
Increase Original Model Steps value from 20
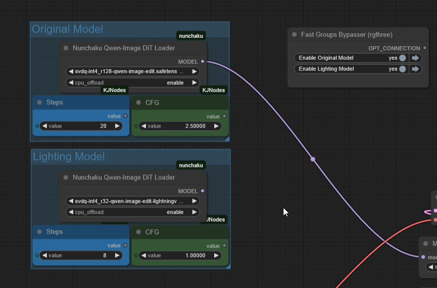click(117, 126)
